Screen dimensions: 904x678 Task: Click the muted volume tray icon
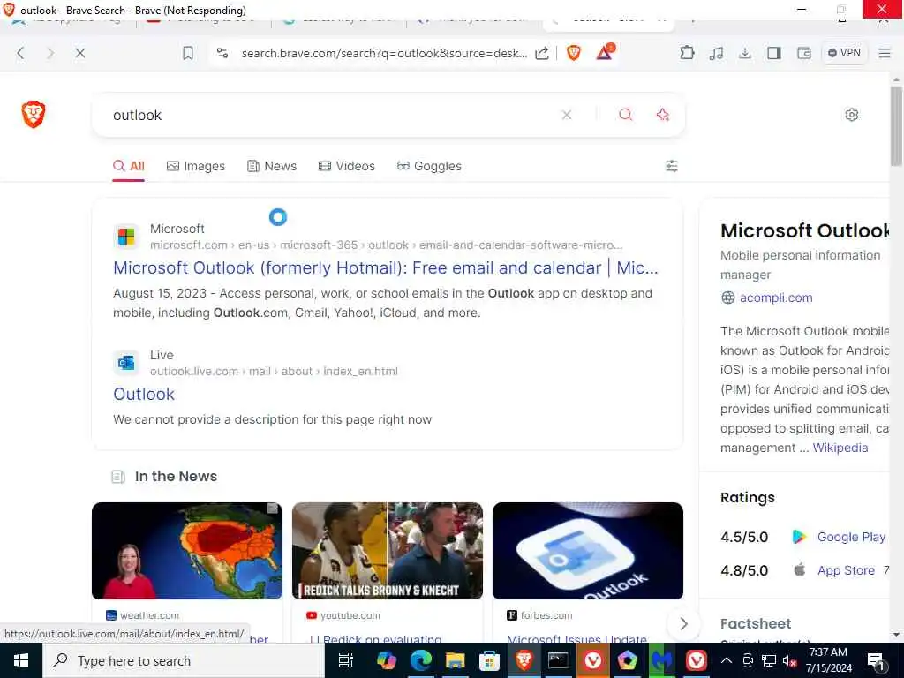790,660
